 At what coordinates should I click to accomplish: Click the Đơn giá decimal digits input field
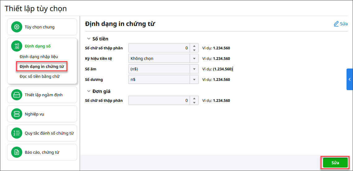coord(159,101)
